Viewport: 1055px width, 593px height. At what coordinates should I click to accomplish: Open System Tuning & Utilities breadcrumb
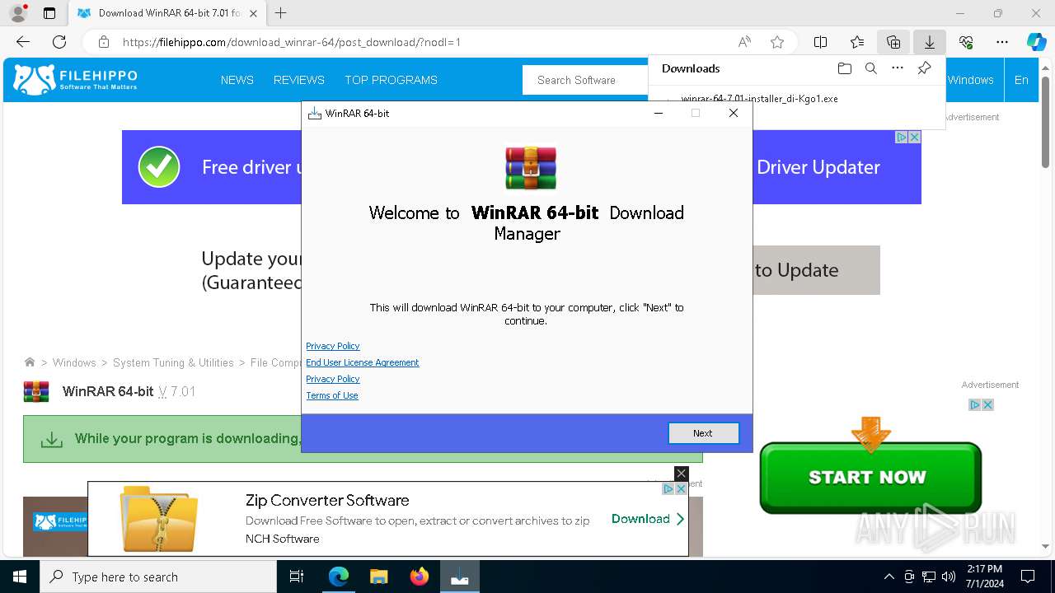coord(173,362)
